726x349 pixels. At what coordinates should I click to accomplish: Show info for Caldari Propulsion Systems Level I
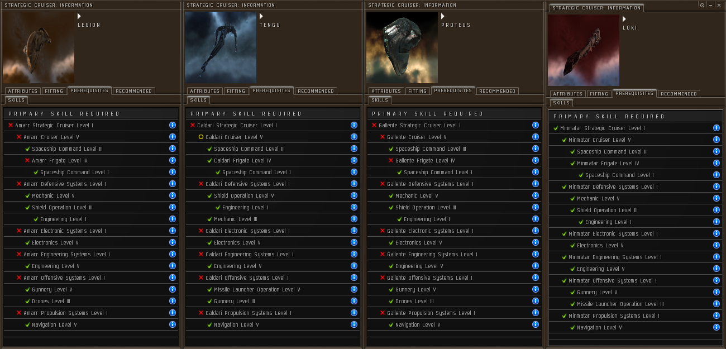(354, 313)
